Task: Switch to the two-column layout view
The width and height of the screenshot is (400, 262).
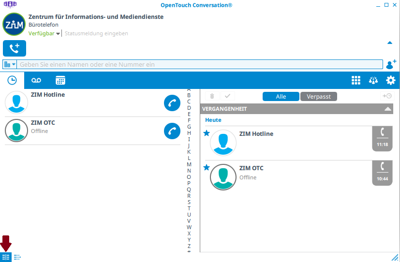Action: coord(6,257)
